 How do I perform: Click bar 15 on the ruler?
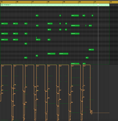(x=2, y=2)
